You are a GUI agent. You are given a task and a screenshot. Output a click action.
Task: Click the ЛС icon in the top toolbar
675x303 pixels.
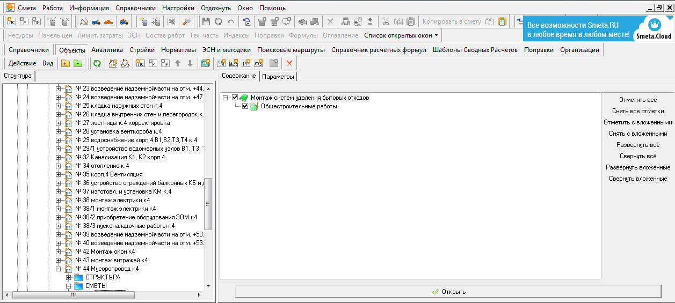point(11,21)
